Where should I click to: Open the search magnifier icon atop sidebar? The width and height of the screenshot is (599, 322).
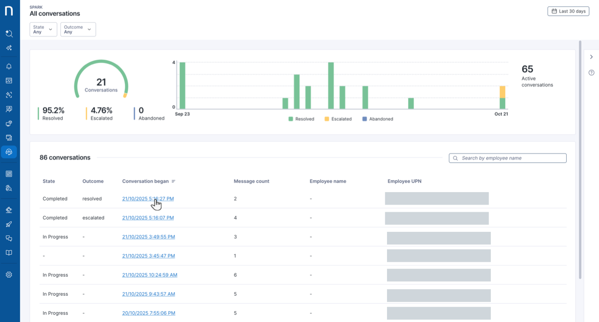click(x=9, y=34)
